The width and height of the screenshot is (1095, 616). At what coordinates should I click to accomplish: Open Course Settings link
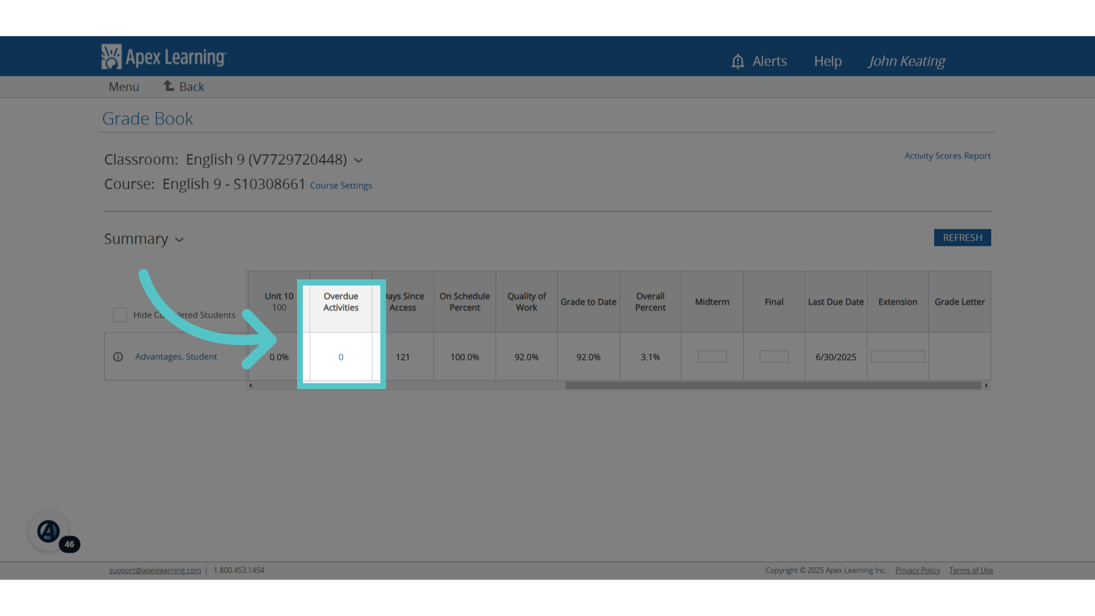click(340, 185)
